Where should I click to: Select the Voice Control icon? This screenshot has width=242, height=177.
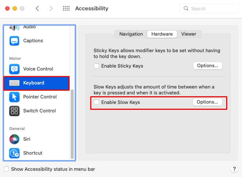(14, 69)
